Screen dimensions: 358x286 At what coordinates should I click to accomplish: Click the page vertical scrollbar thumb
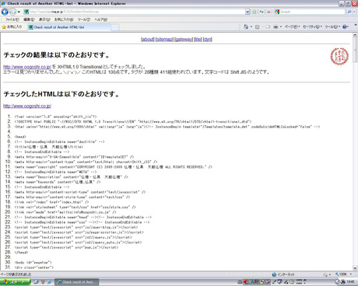pos(355,50)
